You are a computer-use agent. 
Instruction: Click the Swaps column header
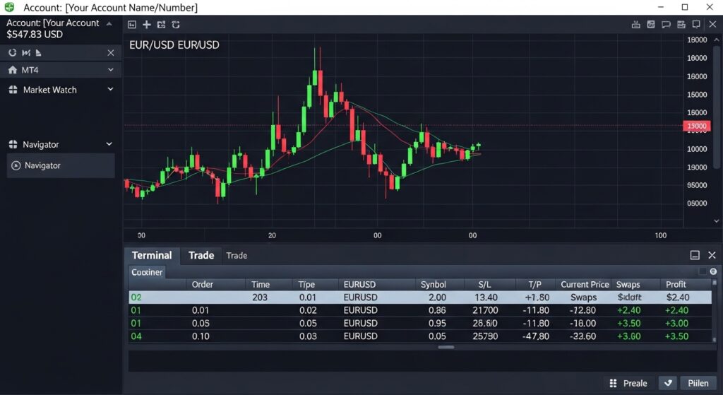tap(628, 284)
